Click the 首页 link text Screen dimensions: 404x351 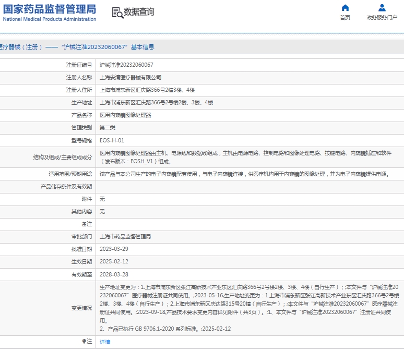pos(345,18)
